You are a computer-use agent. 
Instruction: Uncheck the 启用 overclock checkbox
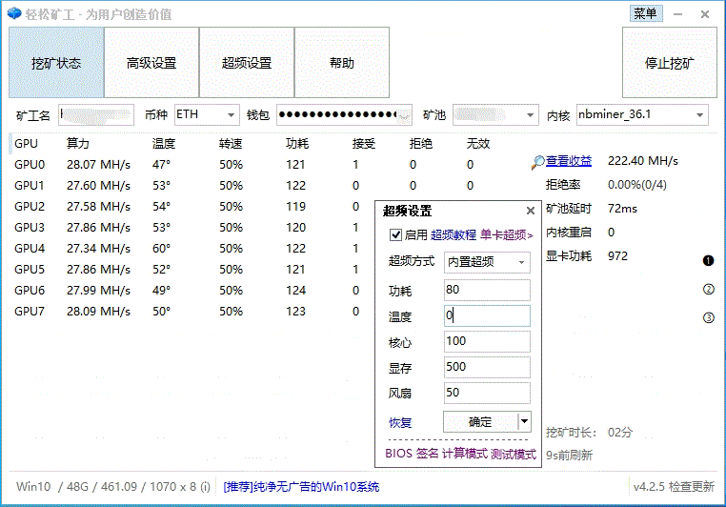click(x=395, y=234)
